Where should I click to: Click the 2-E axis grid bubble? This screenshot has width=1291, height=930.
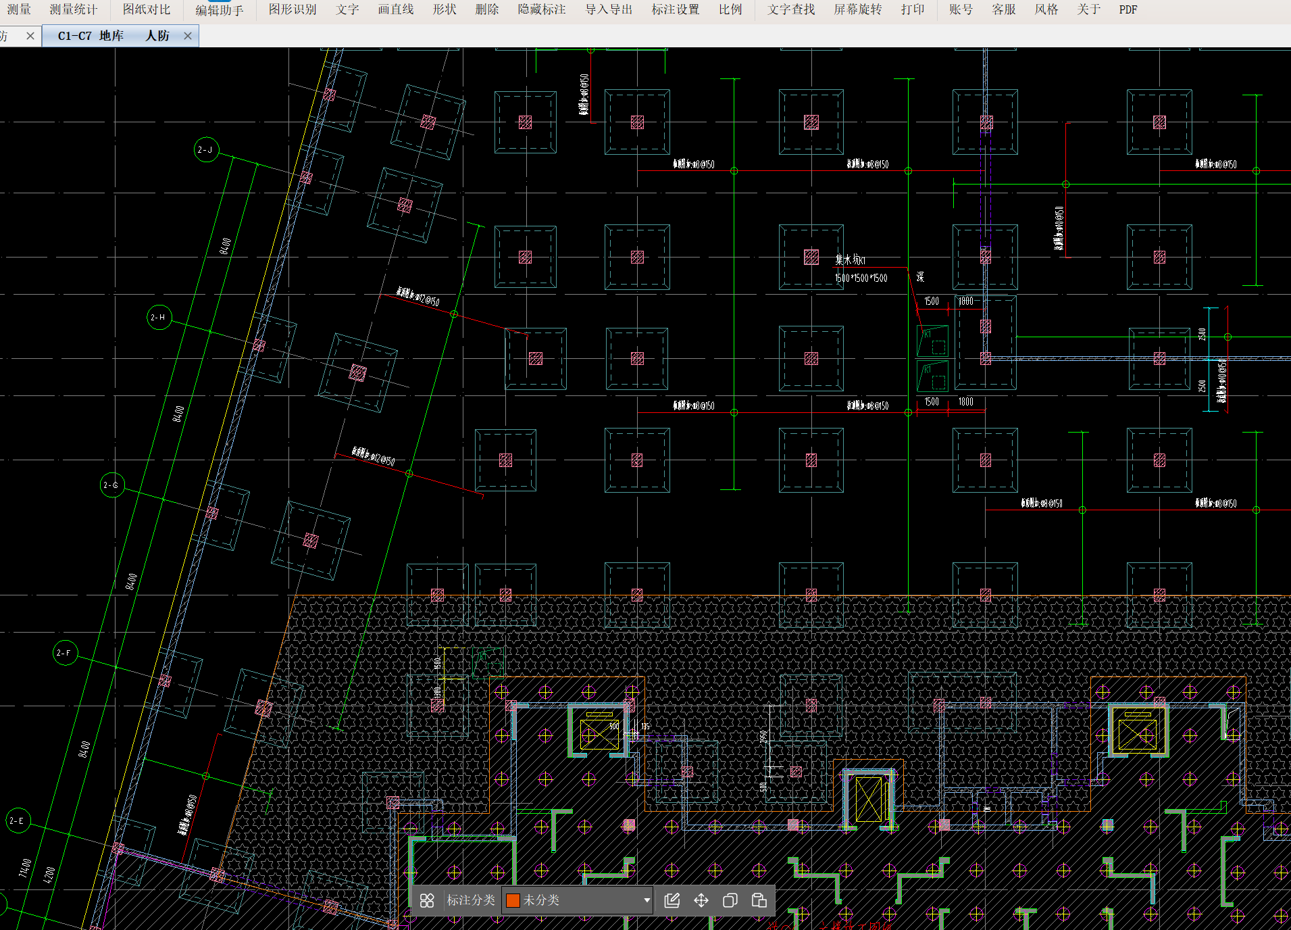[18, 821]
